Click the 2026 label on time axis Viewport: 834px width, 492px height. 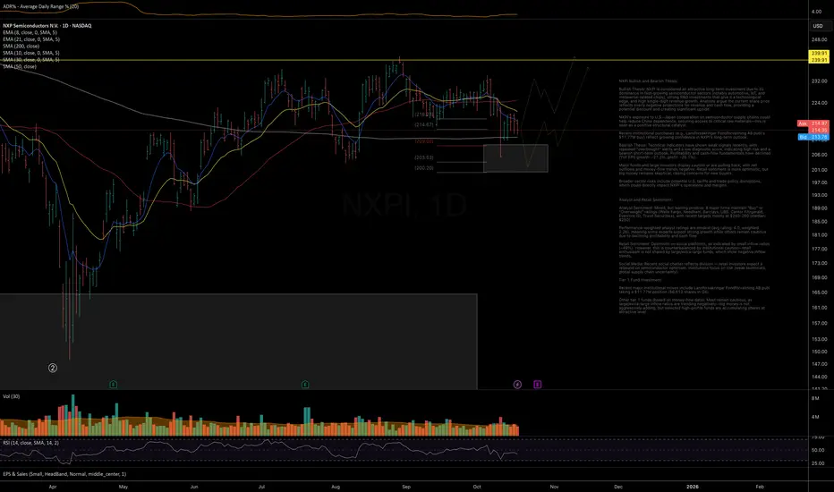point(692,486)
